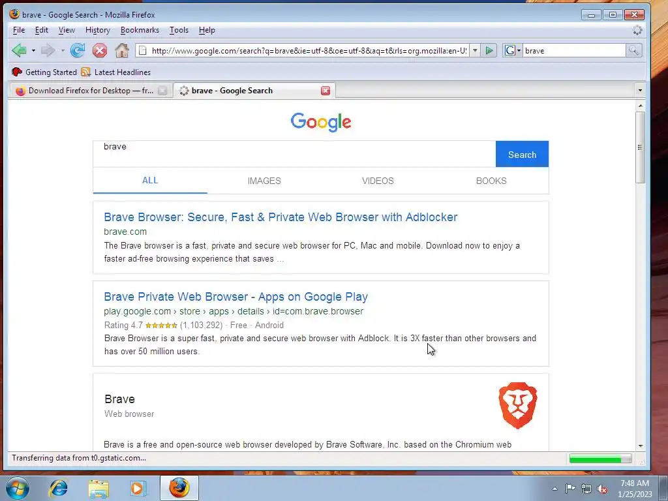Click the page icon in the address bar
The width and height of the screenshot is (668, 501).
(x=143, y=51)
